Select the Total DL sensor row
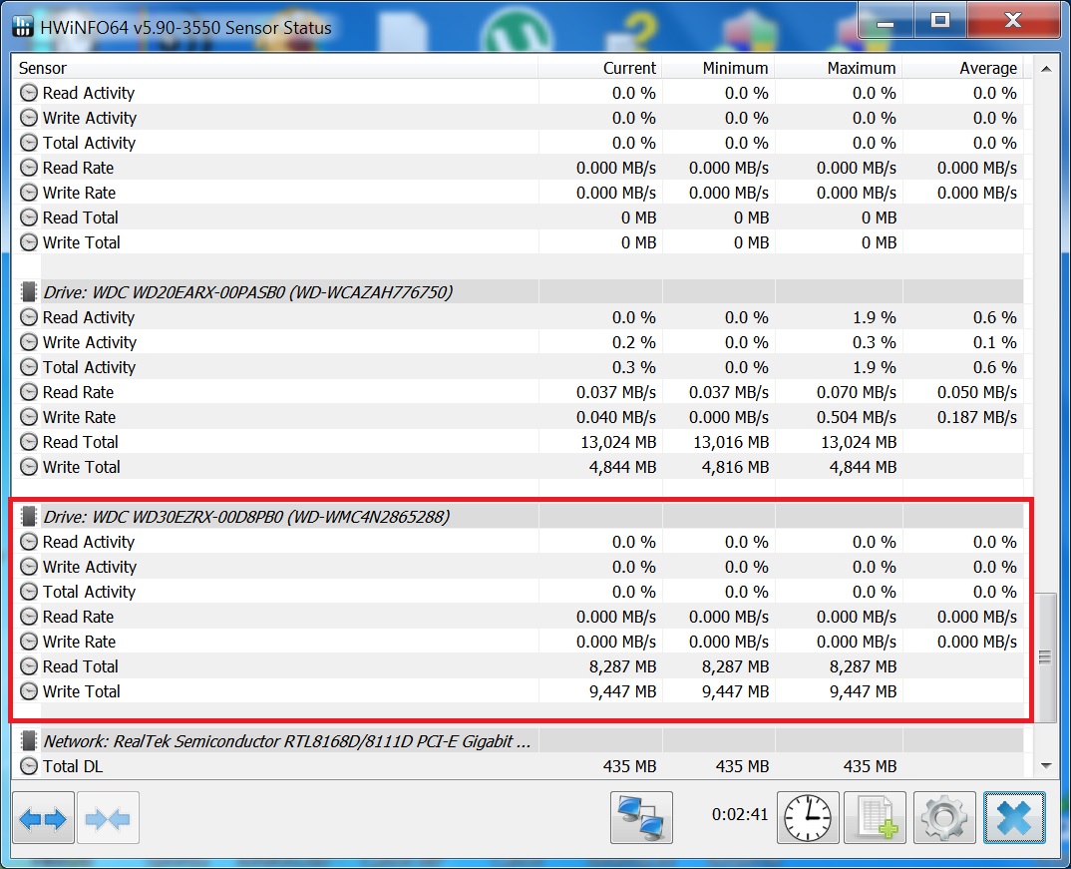1071x869 pixels. 518,766
